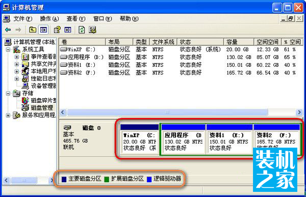Open the 窗口(W) menu
Viewport: 306px width, 197px height.
pos(103,19)
